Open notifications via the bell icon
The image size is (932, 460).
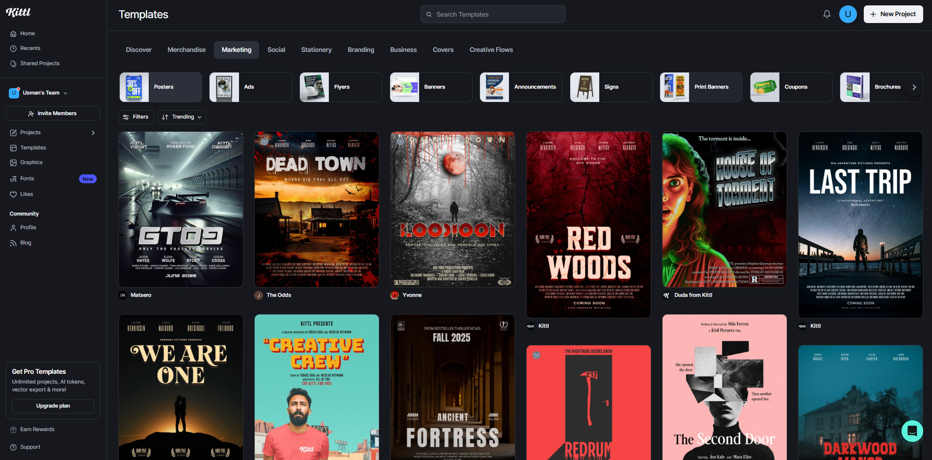point(826,14)
